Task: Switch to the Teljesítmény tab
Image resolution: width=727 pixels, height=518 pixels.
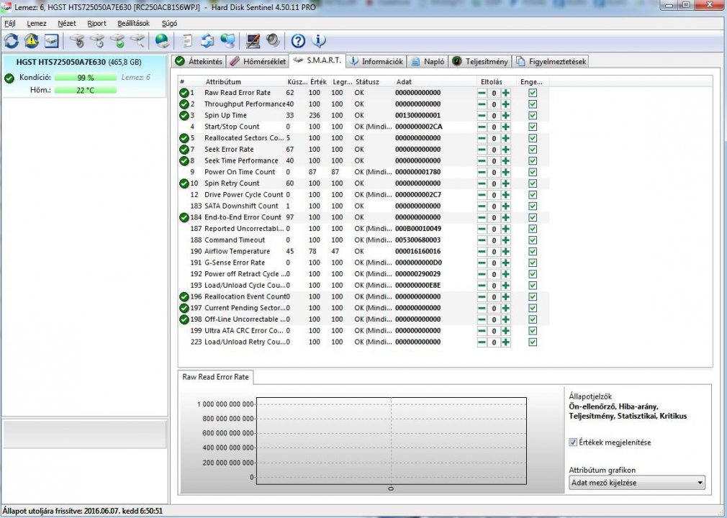Action: (x=480, y=61)
